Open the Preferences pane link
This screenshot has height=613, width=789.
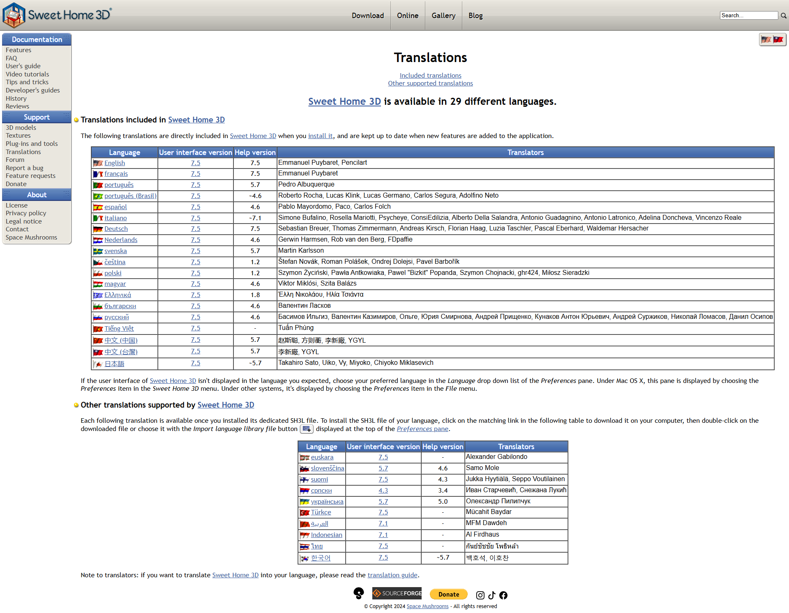[x=422, y=429]
